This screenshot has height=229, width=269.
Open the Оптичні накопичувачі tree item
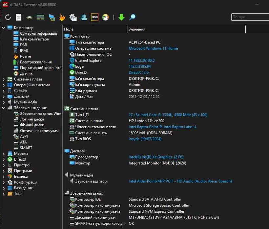tap(40, 131)
